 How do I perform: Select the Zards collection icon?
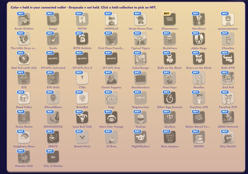pyautogui.click(x=53, y=39)
